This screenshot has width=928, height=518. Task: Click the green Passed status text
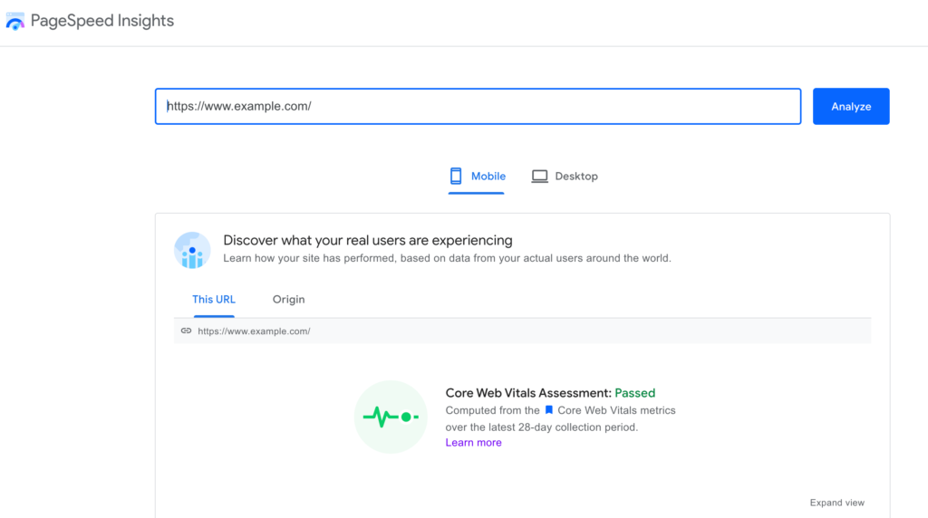[635, 393]
